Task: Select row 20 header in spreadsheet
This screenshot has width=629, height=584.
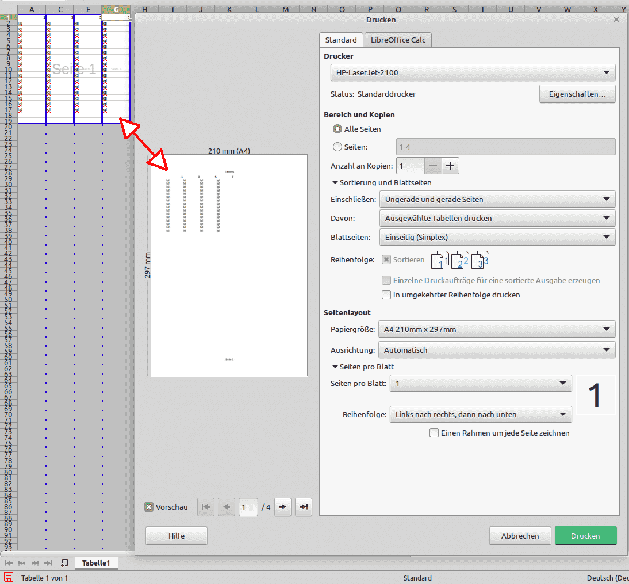Action: click(9, 127)
